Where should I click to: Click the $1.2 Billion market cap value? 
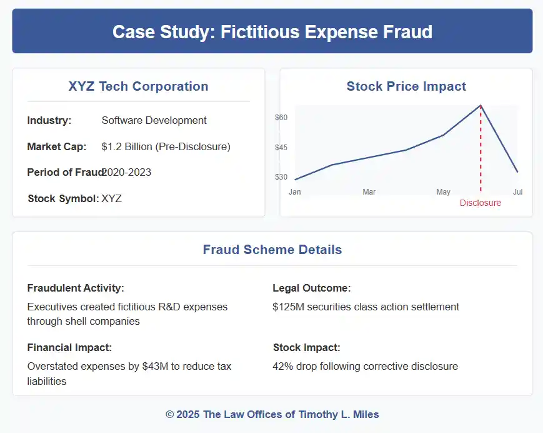pyautogui.click(x=166, y=146)
